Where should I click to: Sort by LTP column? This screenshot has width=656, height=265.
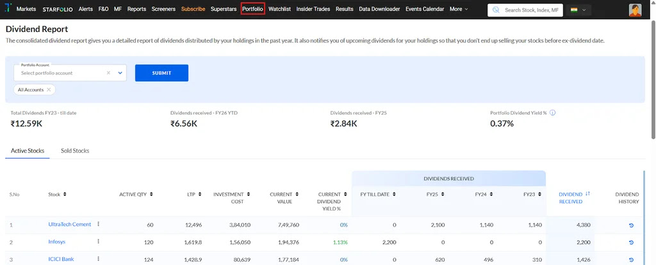coord(200,195)
